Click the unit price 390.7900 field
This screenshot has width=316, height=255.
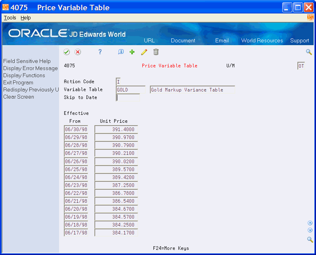(116, 145)
